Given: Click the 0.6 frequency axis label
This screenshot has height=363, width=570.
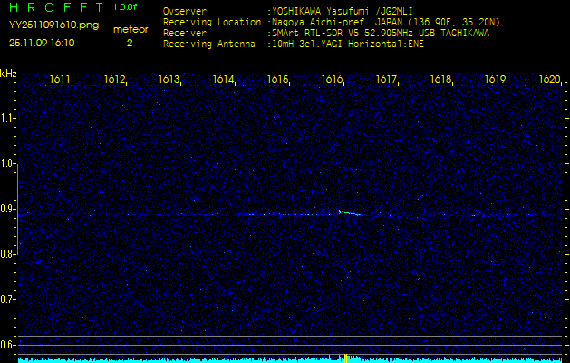Looking at the screenshot, I should coord(8,344).
